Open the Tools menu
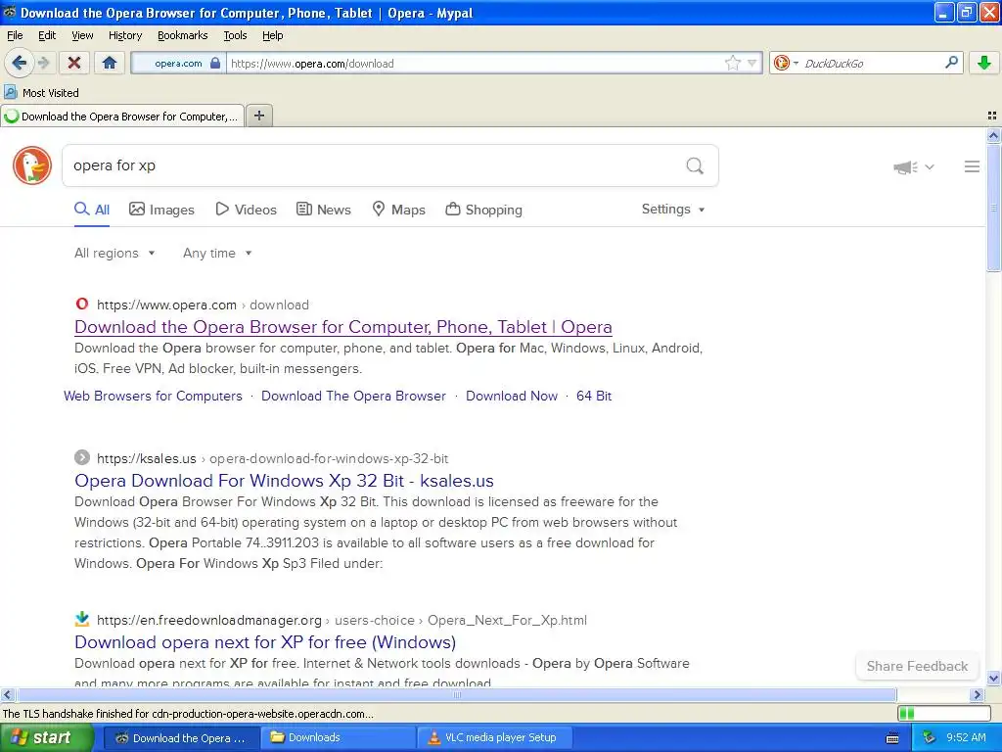The width and height of the screenshot is (1002, 752). [x=235, y=35]
